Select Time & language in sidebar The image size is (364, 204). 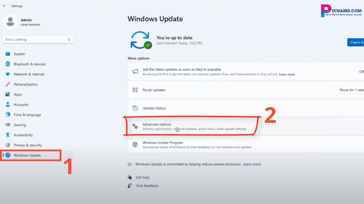[27, 115]
